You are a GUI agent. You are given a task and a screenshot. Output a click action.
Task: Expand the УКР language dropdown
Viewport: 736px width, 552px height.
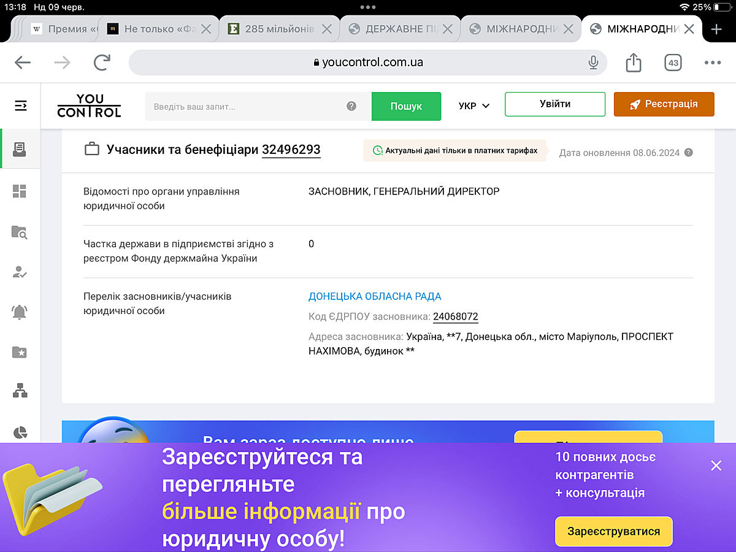(474, 106)
